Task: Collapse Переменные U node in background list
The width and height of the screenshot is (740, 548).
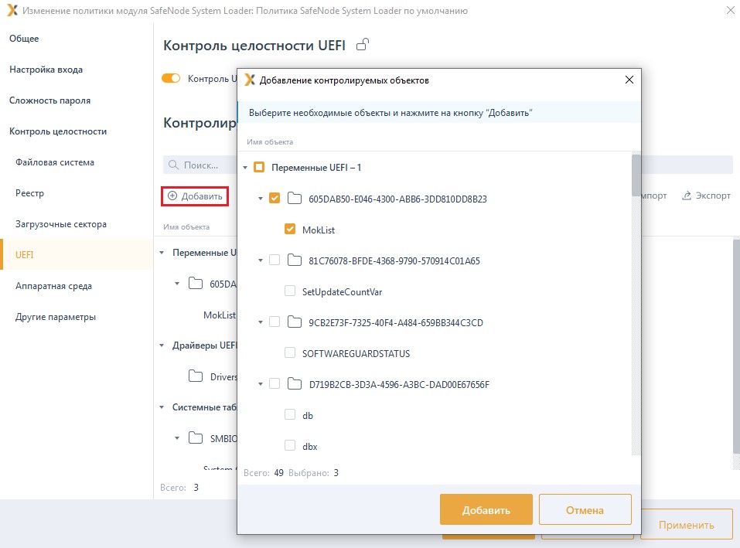Action: tap(162, 253)
